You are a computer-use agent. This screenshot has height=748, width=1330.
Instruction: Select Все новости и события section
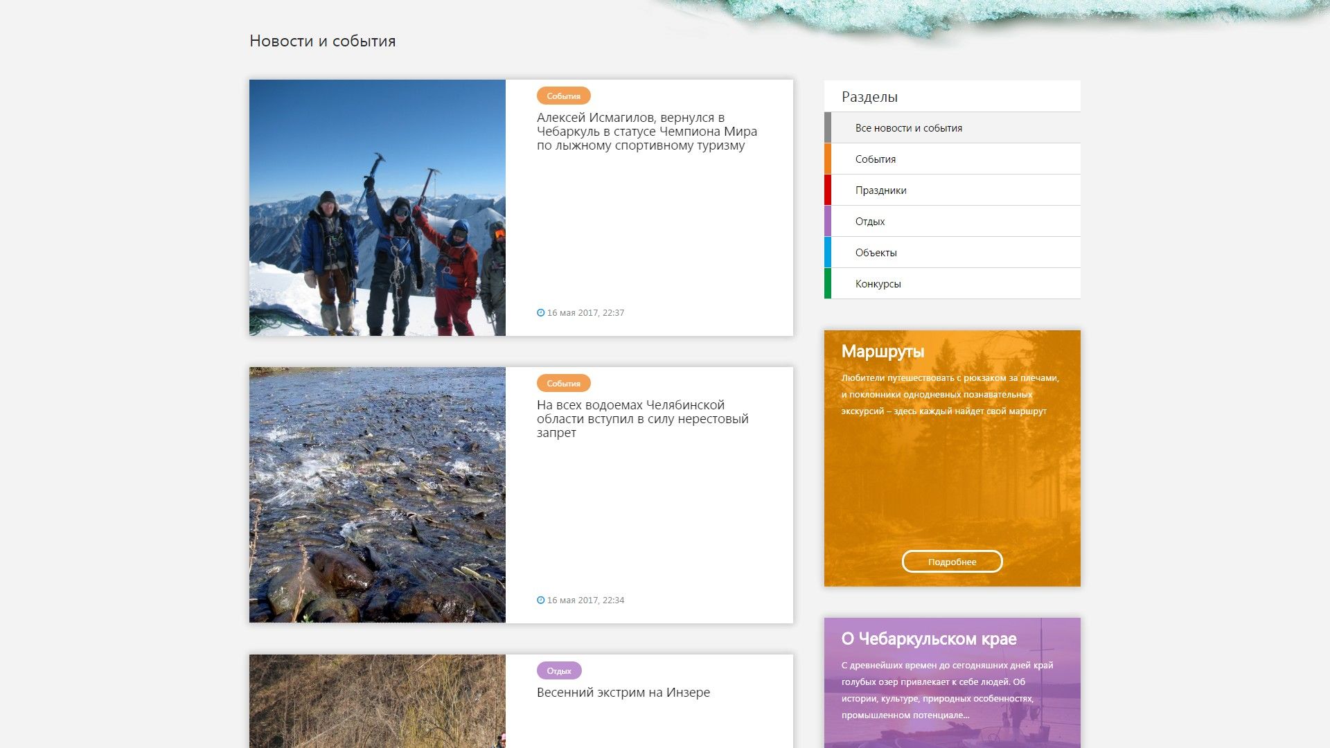952,128
